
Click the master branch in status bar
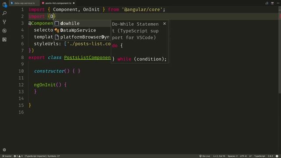tap(7, 156)
